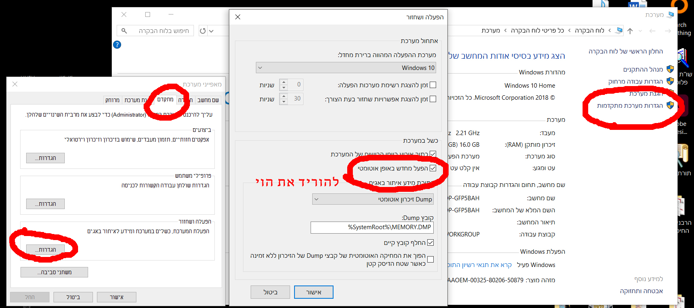The height and width of the screenshot is (308, 694).
Task: Decrease the recovery options seconds value
Action: (284, 102)
